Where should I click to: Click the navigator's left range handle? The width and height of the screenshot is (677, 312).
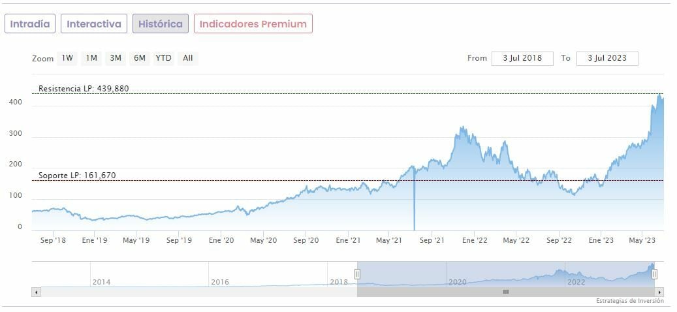tap(357, 274)
